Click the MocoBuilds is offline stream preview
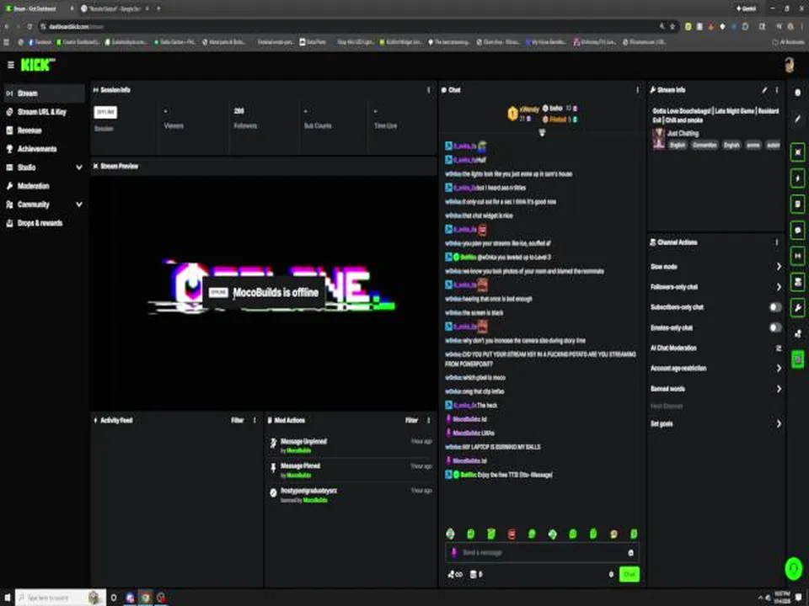The width and height of the screenshot is (809, 606). tap(264, 293)
